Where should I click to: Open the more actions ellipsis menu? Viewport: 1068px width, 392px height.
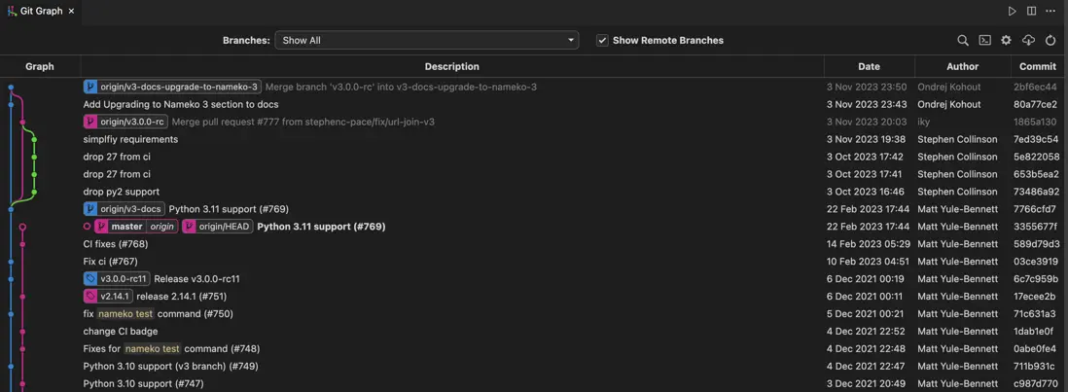click(x=1050, y=11)
